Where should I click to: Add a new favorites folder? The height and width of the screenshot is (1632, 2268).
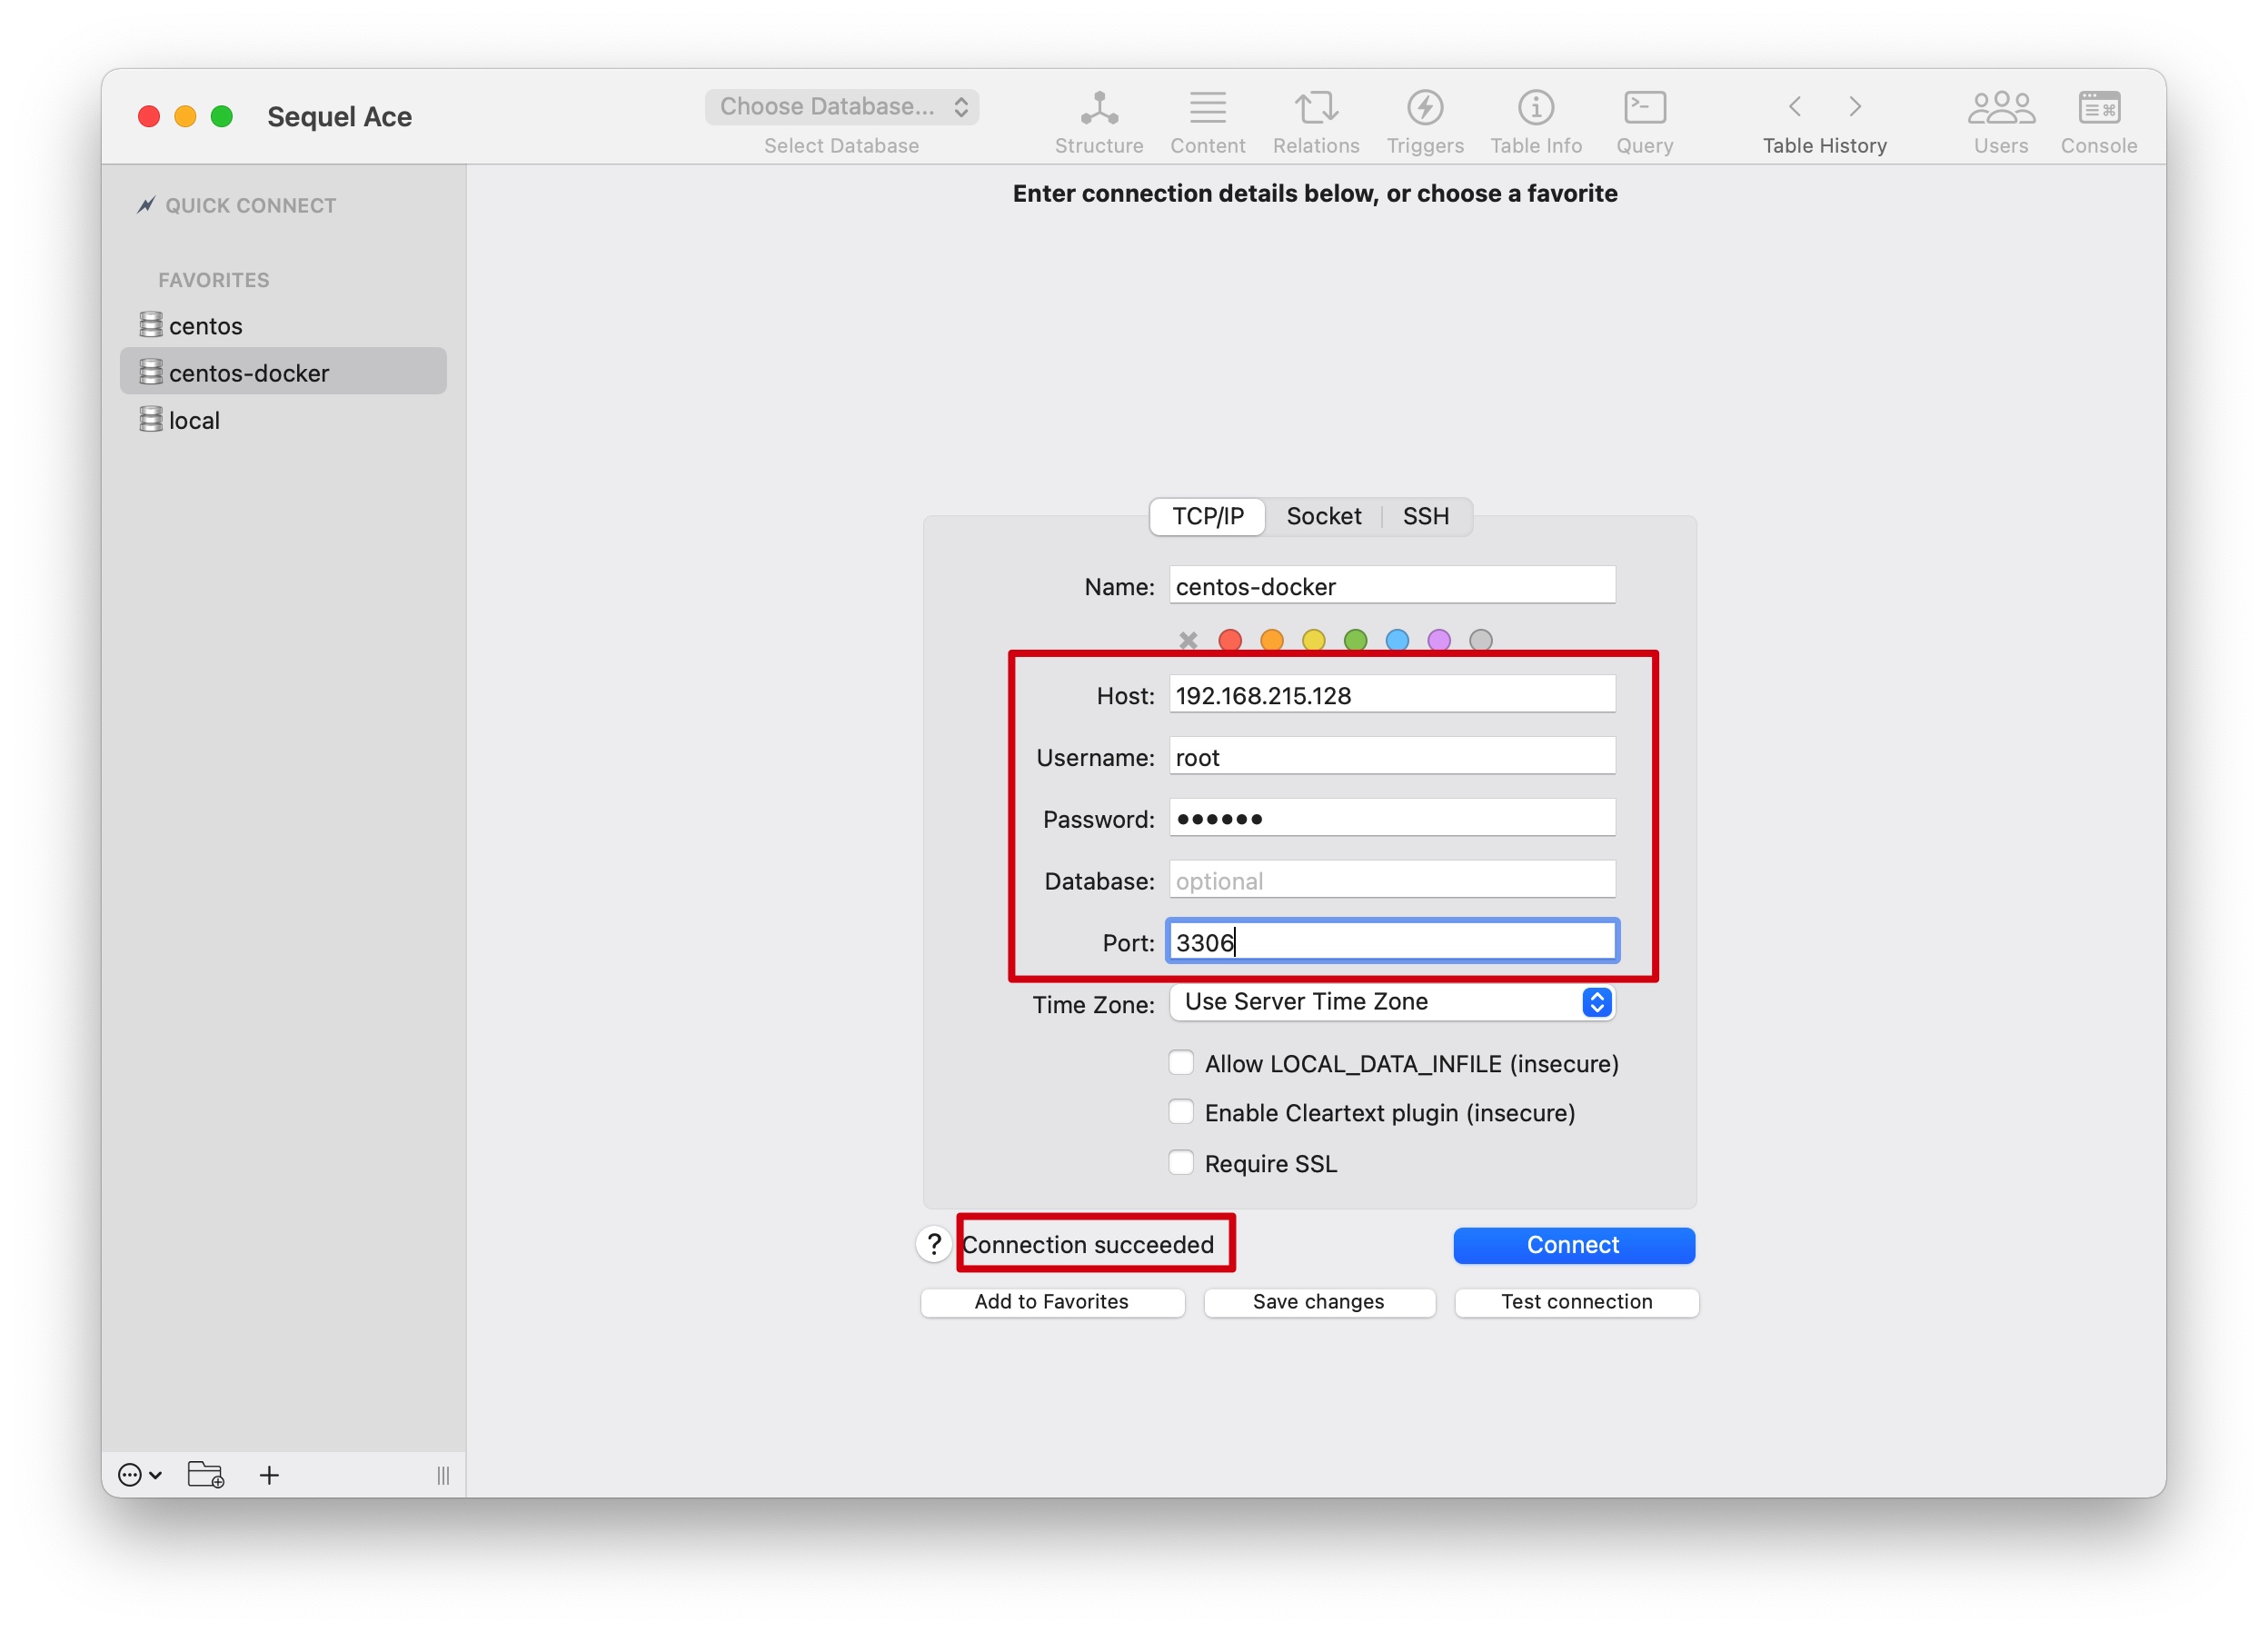tap(206, 1475)
